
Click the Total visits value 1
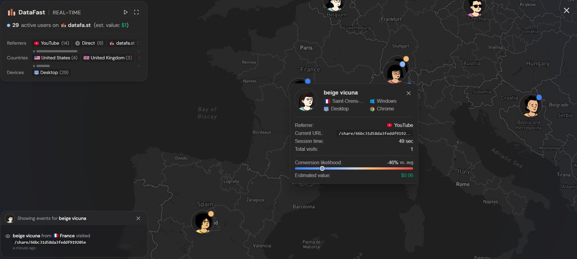point(412,149)
